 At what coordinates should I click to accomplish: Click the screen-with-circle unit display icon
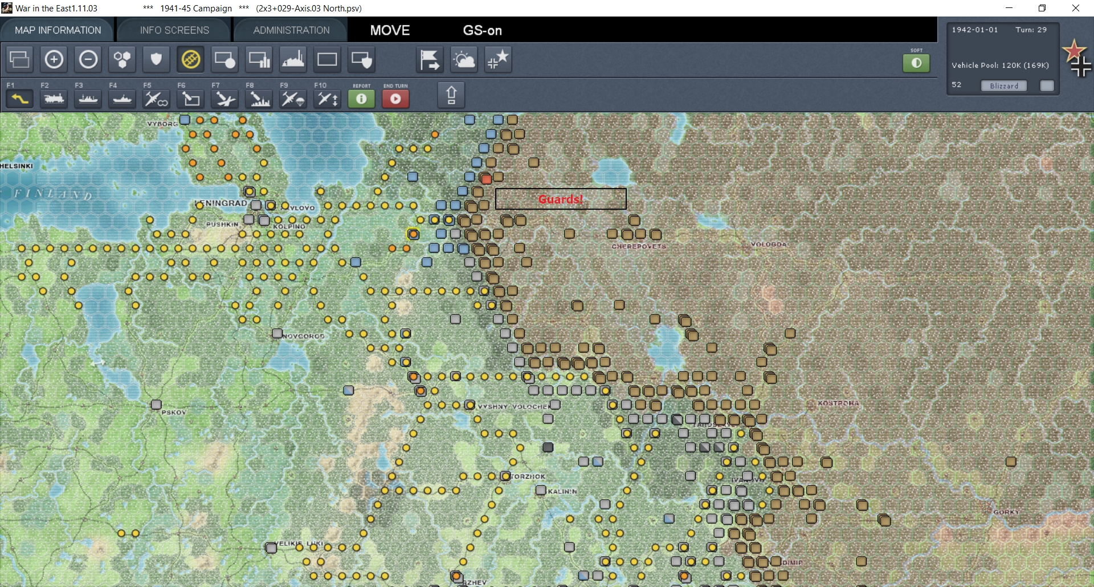click(x=225, y=59)
